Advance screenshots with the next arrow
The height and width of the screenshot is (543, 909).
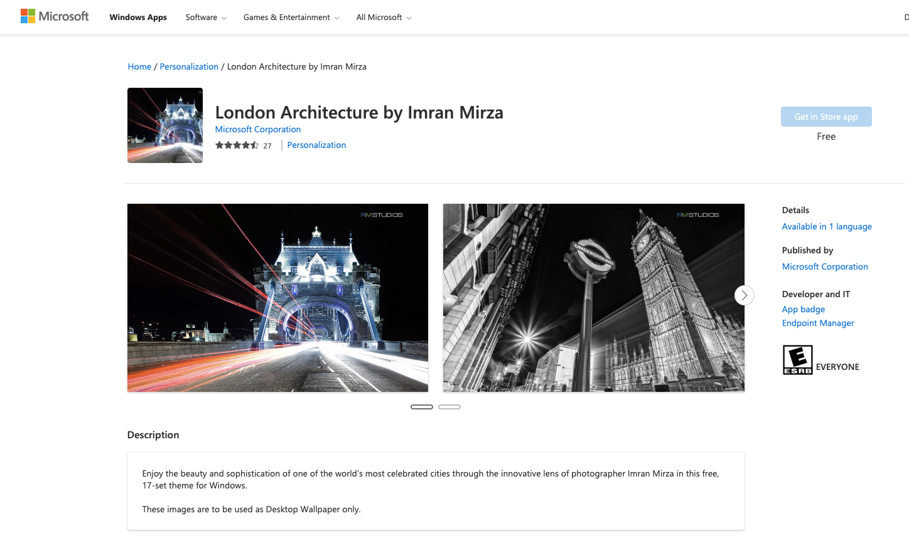tap(745, 295)
